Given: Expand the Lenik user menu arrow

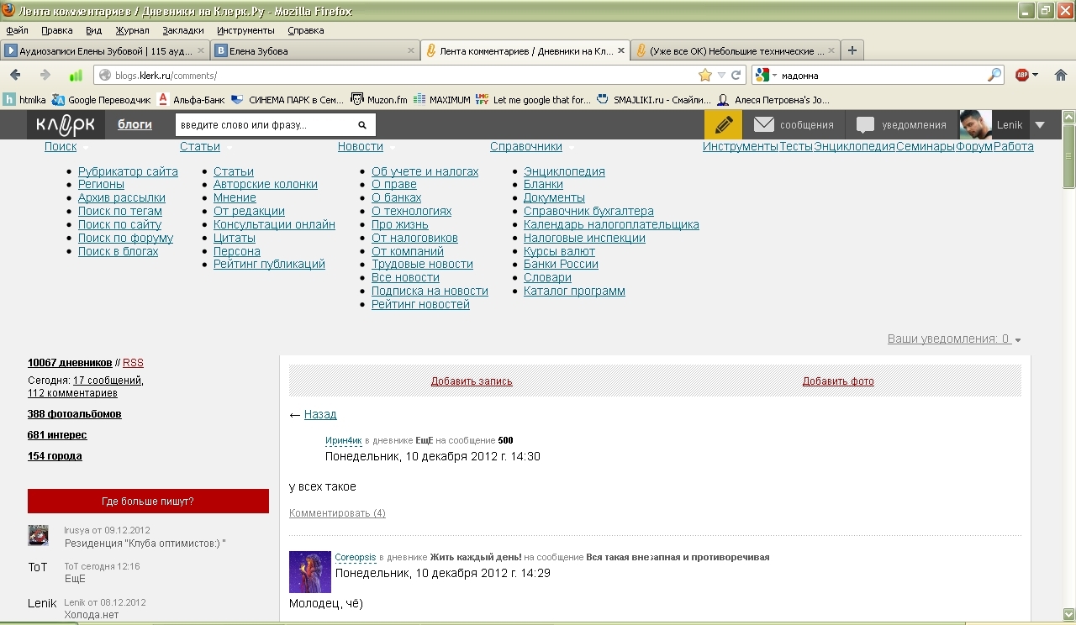Looking at the screenshot, I should pos(1040,125).
